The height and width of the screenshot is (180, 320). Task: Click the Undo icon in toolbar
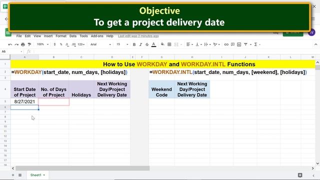pos(10,44)
